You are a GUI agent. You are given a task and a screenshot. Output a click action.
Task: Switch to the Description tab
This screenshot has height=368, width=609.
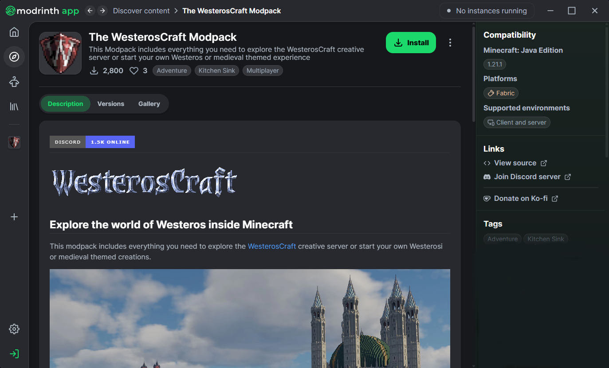[66, 104]
